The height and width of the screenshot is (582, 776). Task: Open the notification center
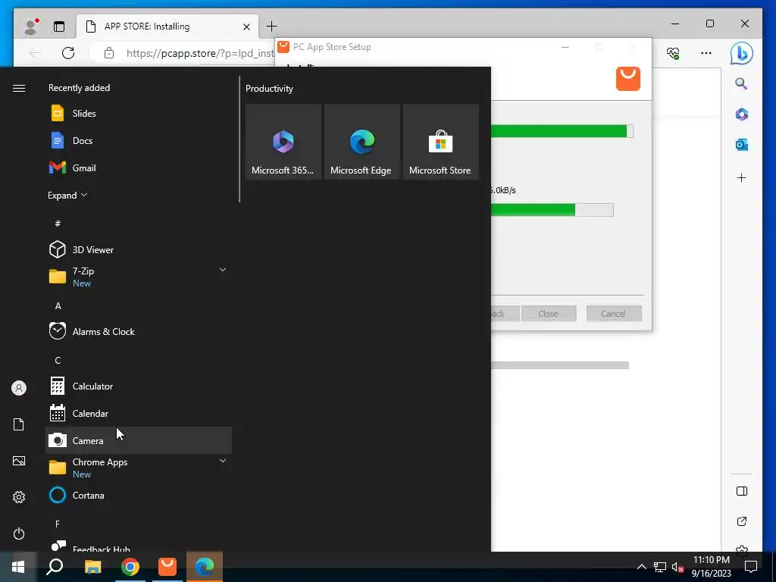751,567
